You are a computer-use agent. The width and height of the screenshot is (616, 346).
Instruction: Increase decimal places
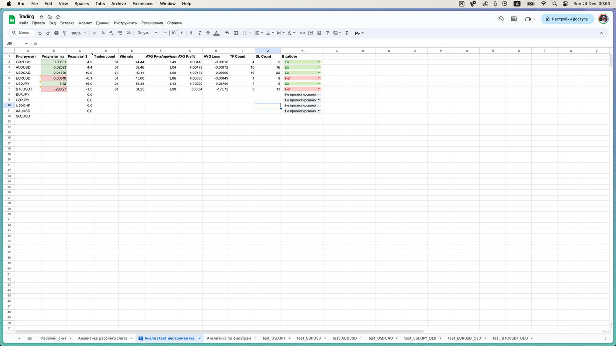coord(120,33)
